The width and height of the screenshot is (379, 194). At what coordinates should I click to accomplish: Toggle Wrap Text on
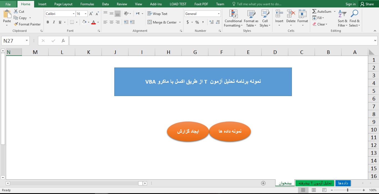[x=158, y=14]
